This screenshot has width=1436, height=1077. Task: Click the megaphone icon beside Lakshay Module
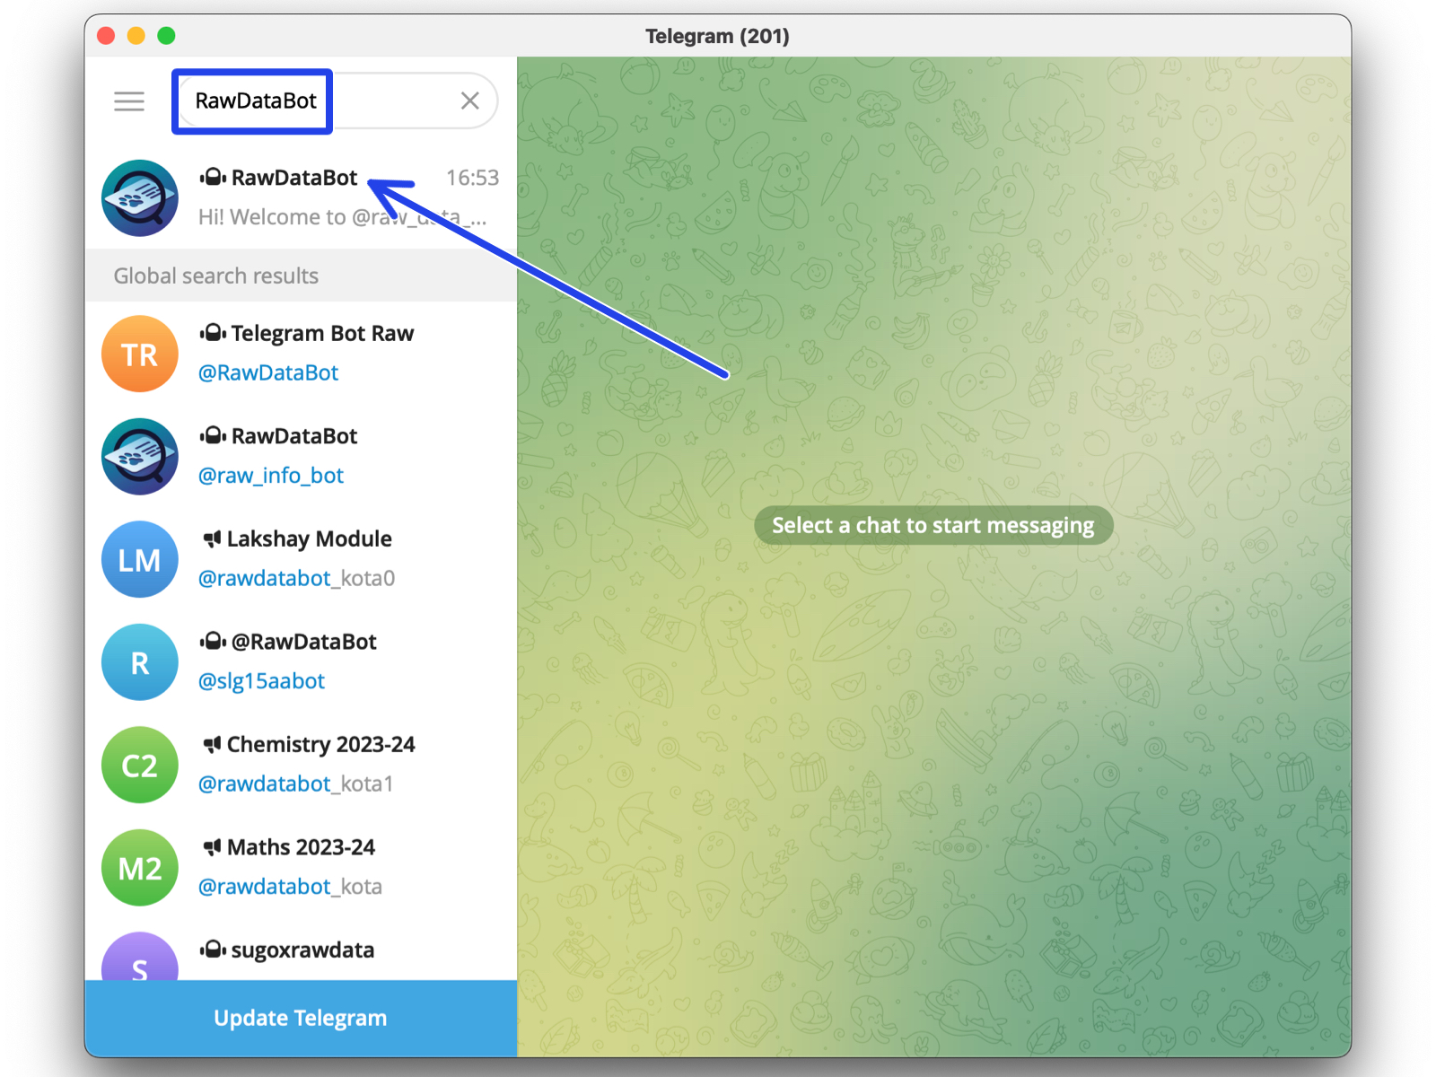tap(210, 538)
